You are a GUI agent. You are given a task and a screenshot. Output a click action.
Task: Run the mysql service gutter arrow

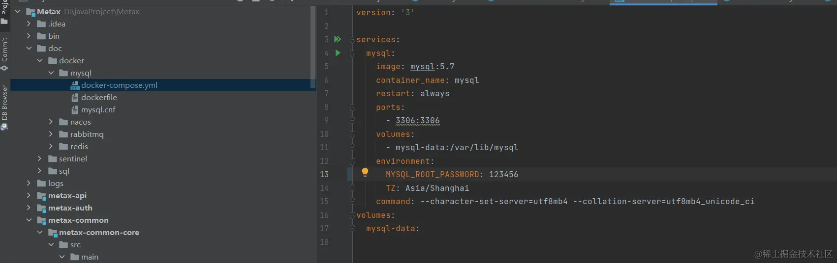338,53
